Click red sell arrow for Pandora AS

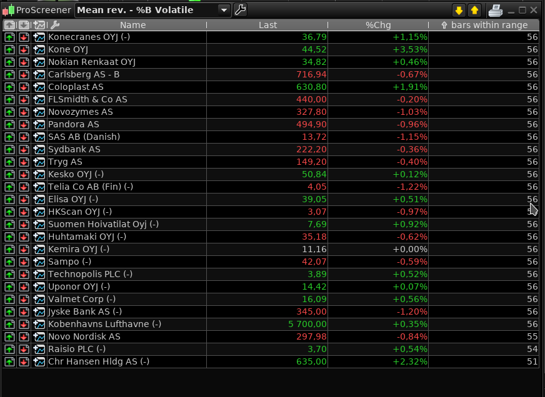(x=24, y=125)
